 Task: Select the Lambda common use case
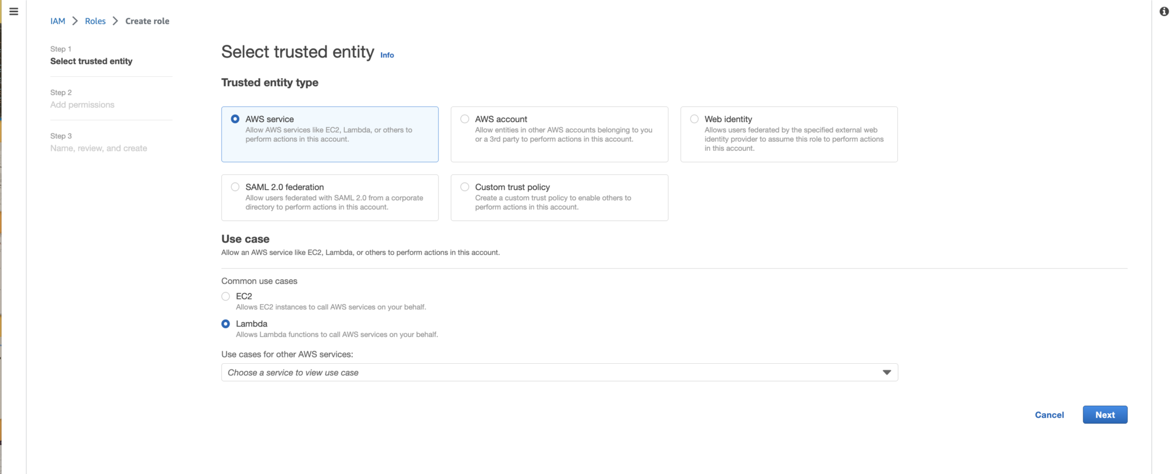[225, 324]
